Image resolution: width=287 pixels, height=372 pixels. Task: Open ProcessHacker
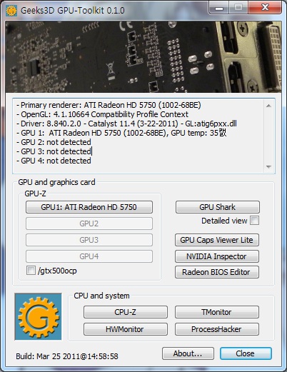click(217, 329)
